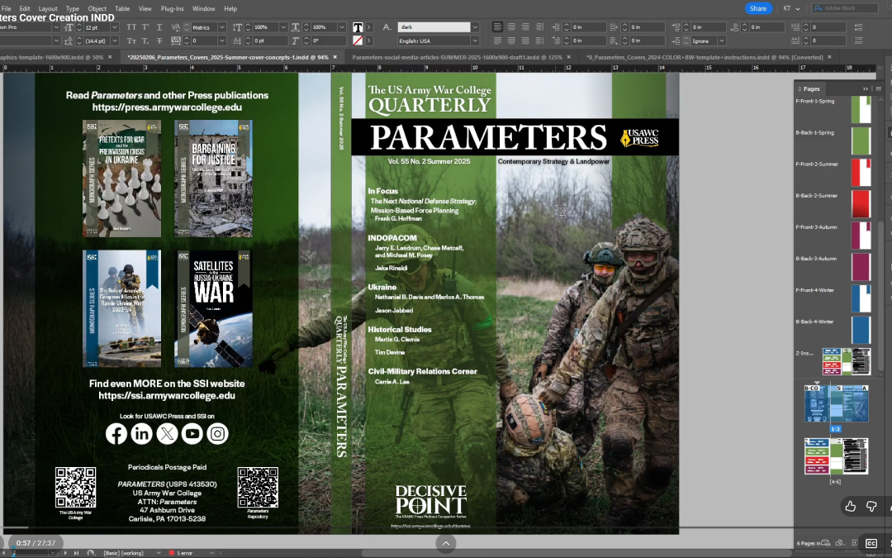
Task: Click the blue Share button
Action: pos(757,8)
